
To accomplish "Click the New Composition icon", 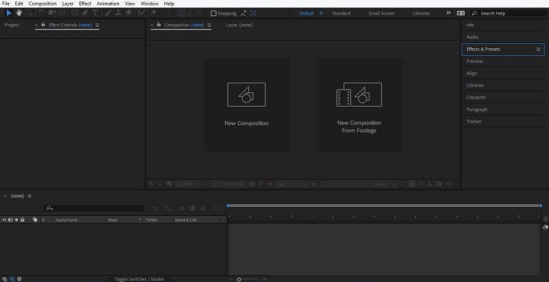I will coord(246,95).
